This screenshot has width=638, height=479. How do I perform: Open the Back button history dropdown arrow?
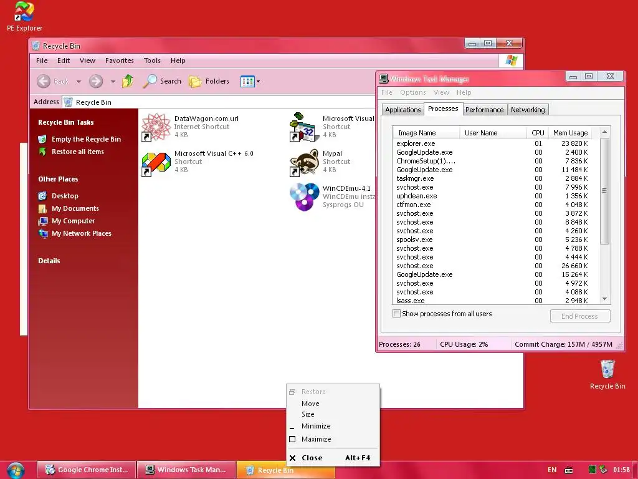pos(79,82)
